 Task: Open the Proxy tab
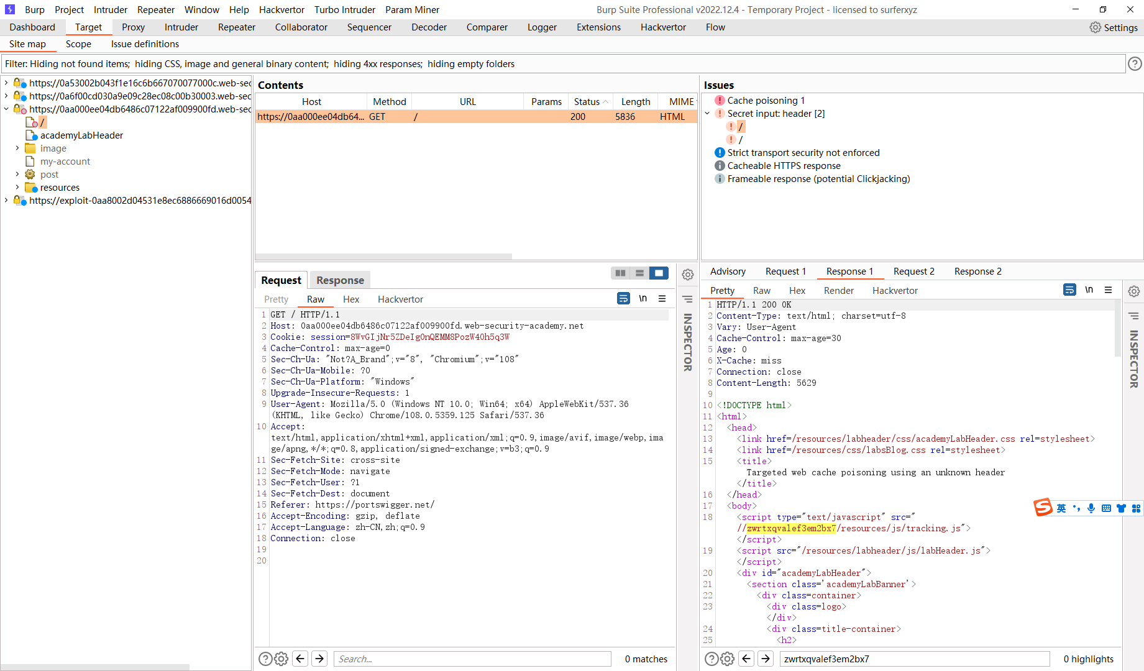(x=133, y=27)
